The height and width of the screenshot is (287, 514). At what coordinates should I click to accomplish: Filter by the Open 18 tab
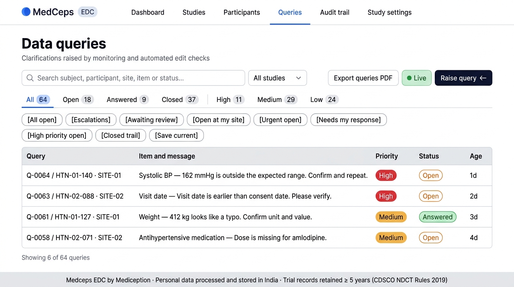(78, 100)
